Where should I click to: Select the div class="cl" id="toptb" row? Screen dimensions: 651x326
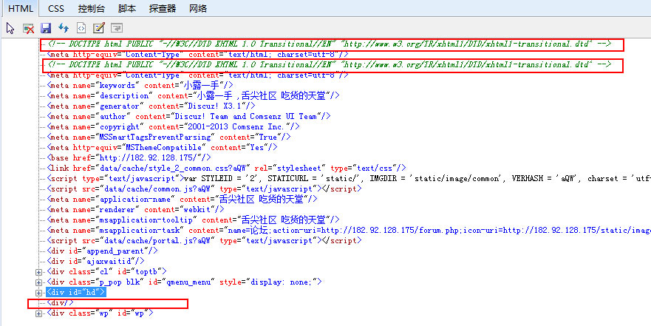106,271
